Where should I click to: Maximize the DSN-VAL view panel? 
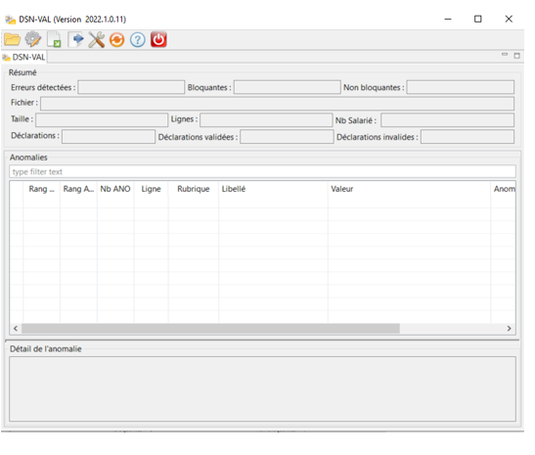point(517,56)
